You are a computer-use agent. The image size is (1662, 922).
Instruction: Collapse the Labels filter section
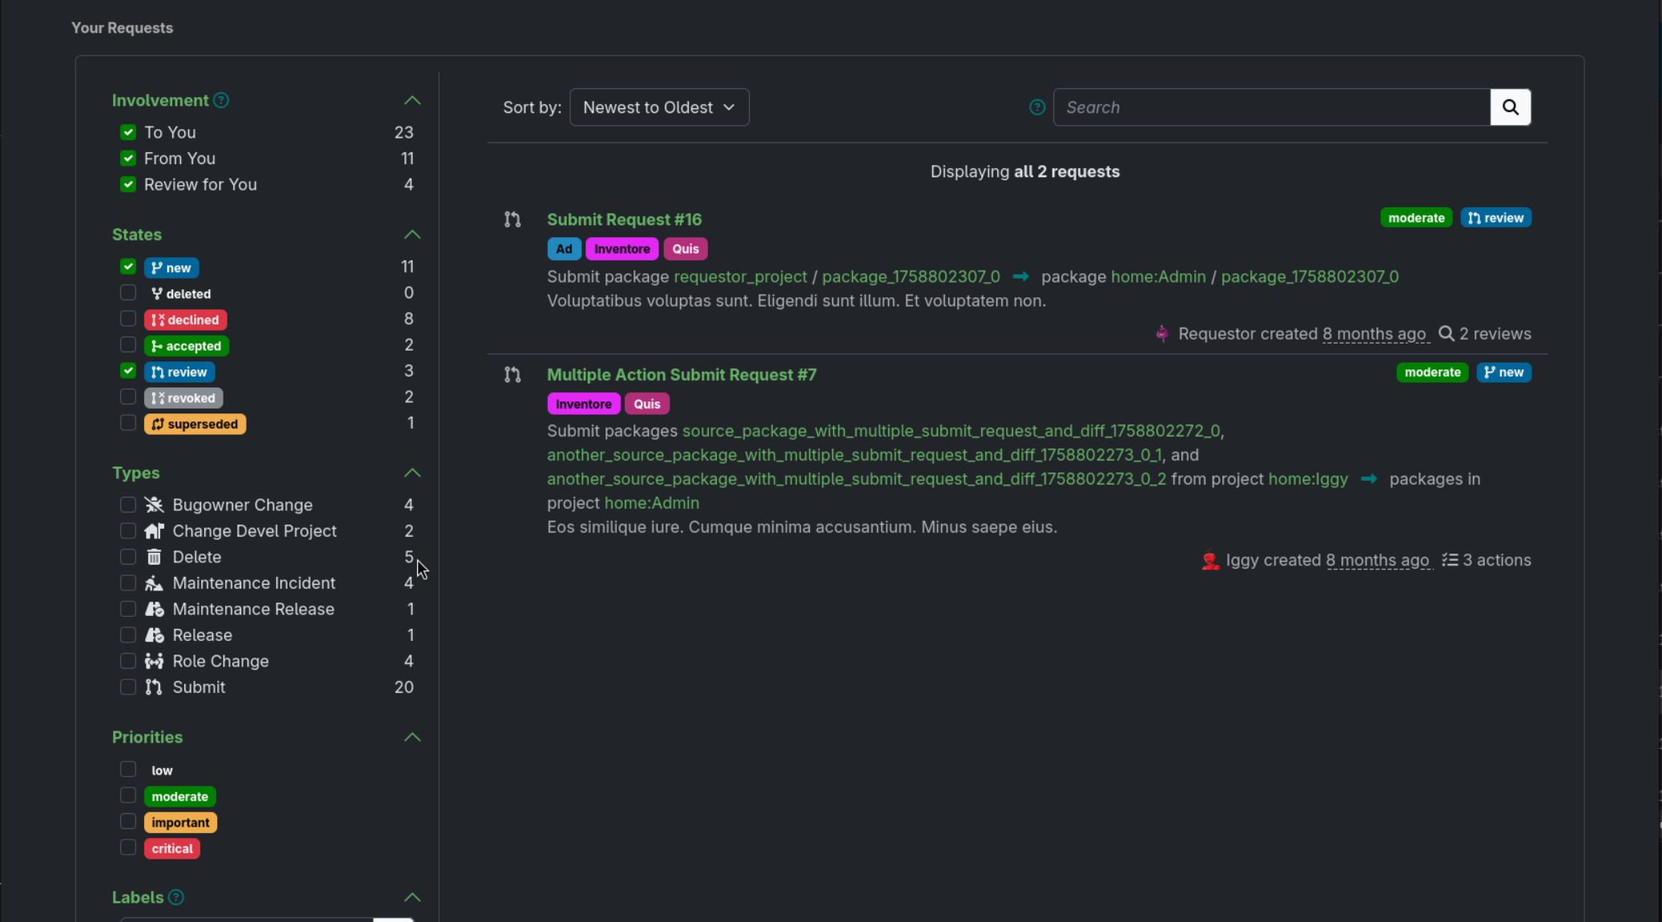pyautogui.click(x=412, y=897)
